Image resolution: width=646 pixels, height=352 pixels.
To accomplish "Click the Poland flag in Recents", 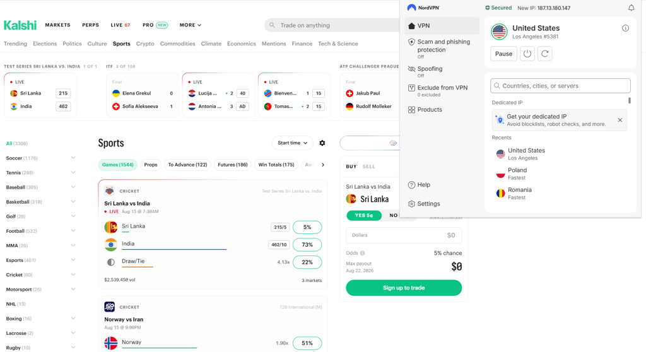I will click(x=500, y=174).
